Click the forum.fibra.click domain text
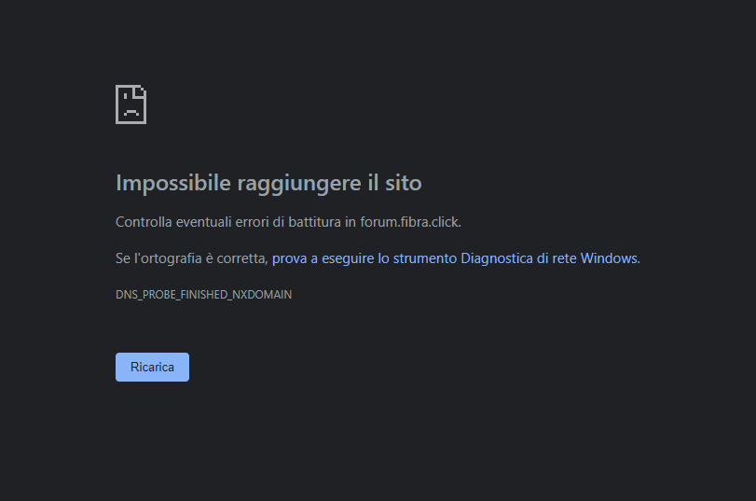This screenshot has height=501, width=756. pos(409,222)
